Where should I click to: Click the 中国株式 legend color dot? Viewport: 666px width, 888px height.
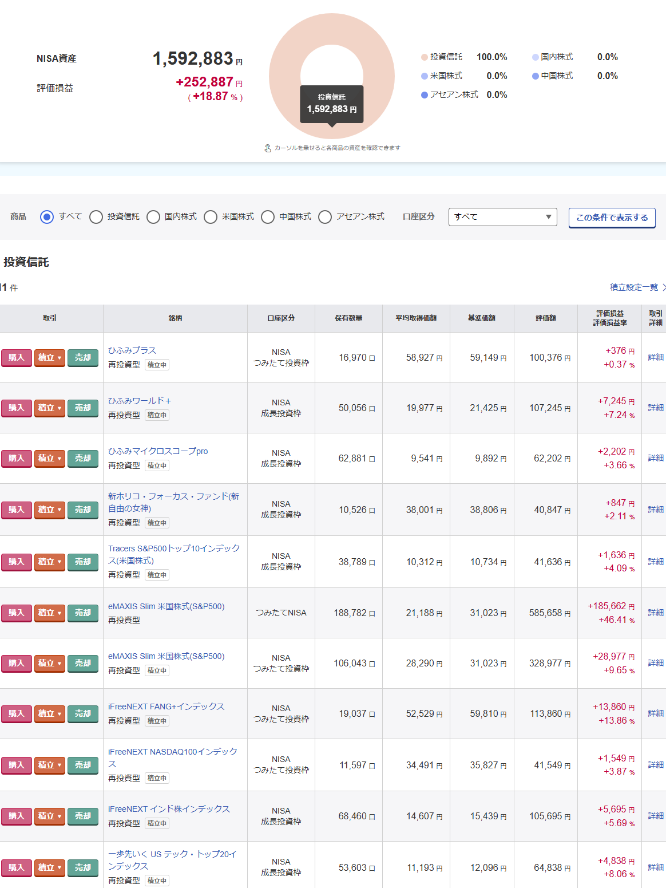click(x=535, y=76)
